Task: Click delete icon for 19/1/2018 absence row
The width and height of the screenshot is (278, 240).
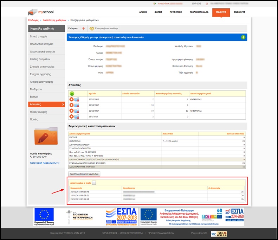Action: tap(77, 116)
